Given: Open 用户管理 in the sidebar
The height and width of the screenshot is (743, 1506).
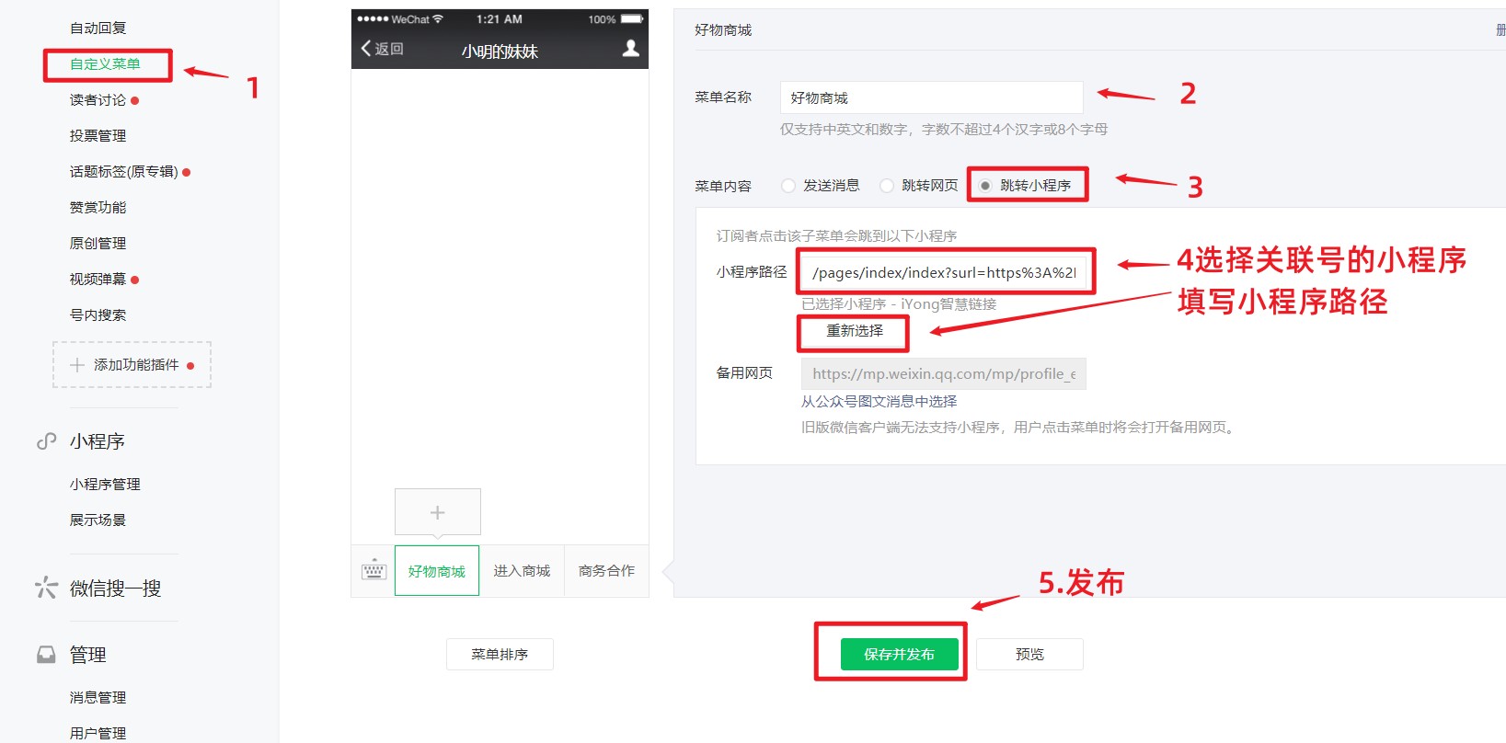Looking at the screenshot, I should (x=98, y=734).
